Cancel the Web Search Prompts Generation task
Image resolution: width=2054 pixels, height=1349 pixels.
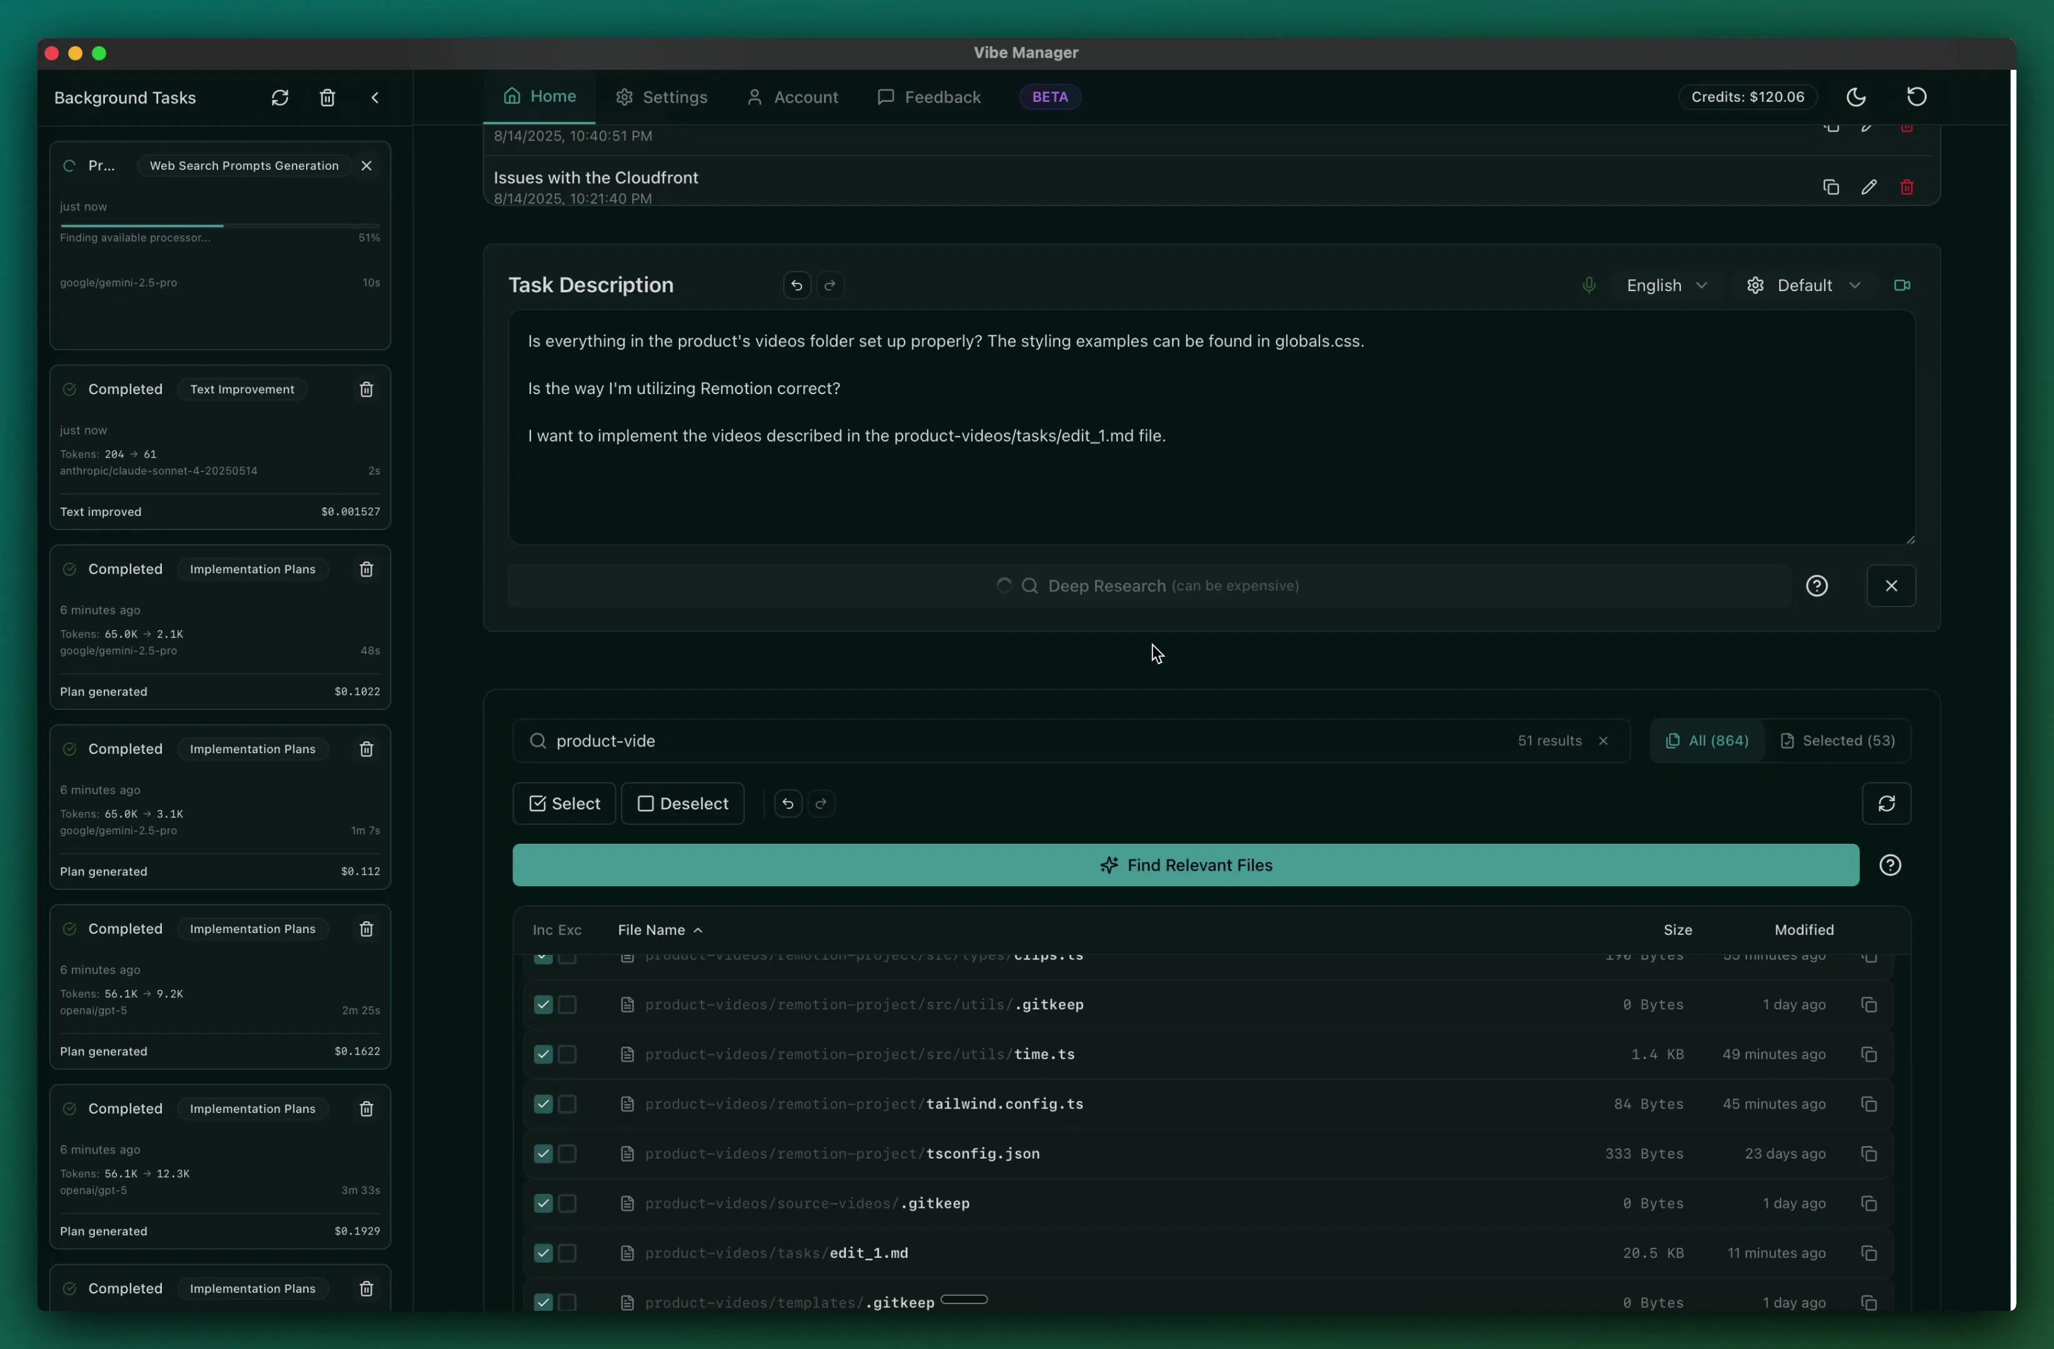pyautogui.click(x=366, y=166)
